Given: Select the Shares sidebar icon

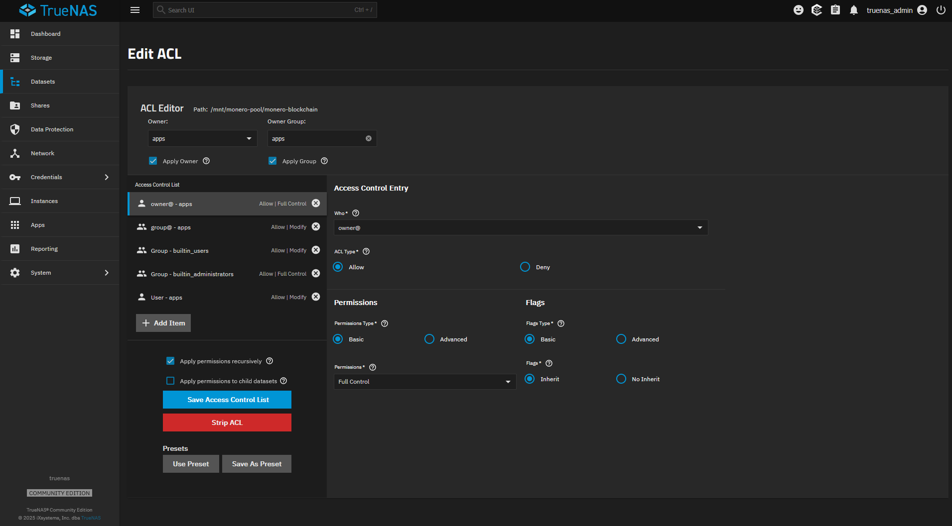Looking at the screenshot, I should [x=15, y=105].
